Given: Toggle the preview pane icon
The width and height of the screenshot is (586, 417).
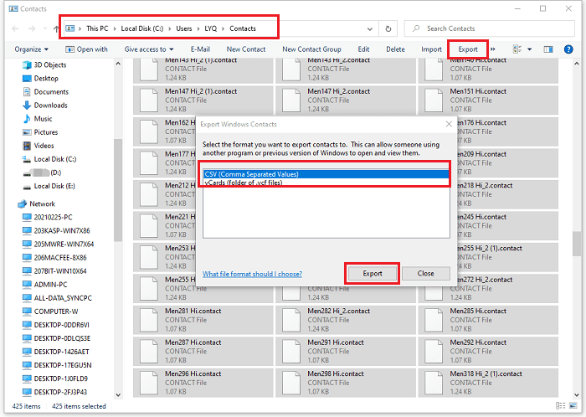Looking at the screenshot, I should (x=548, y=49).
